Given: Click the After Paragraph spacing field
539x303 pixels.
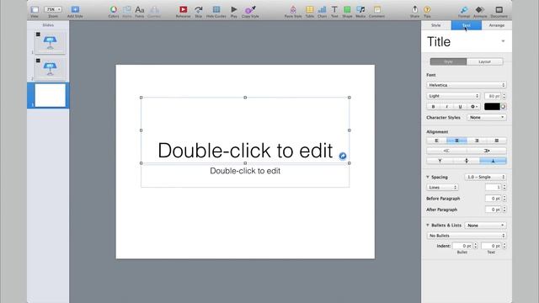Looking at the screenshot, I should tap(493, 210).
